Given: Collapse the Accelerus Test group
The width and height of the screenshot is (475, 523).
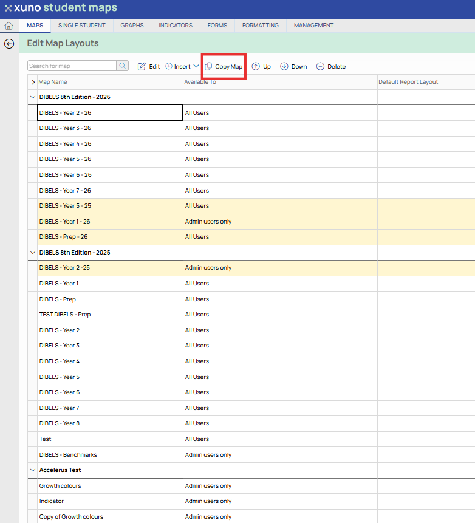Looking at the screenshot, I should click(x=33, y=470).
